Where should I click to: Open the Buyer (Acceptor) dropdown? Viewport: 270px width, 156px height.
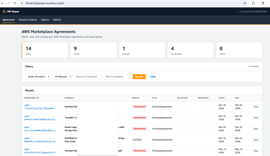pos(38,77)
